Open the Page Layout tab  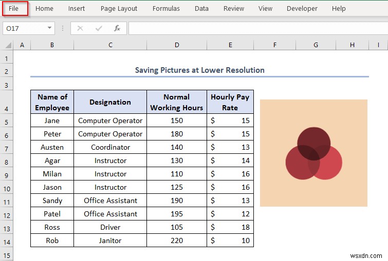point(119,8)
